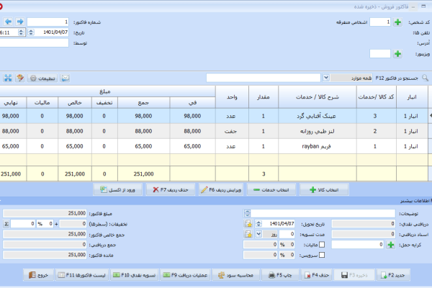Click the 88,000 في price cell
432x288 pixels.
[x=192, y=131]
